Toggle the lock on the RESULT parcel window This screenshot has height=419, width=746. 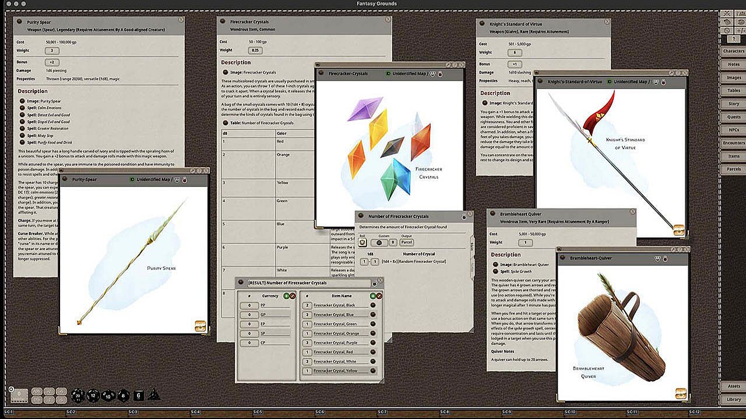pos(375,283)
